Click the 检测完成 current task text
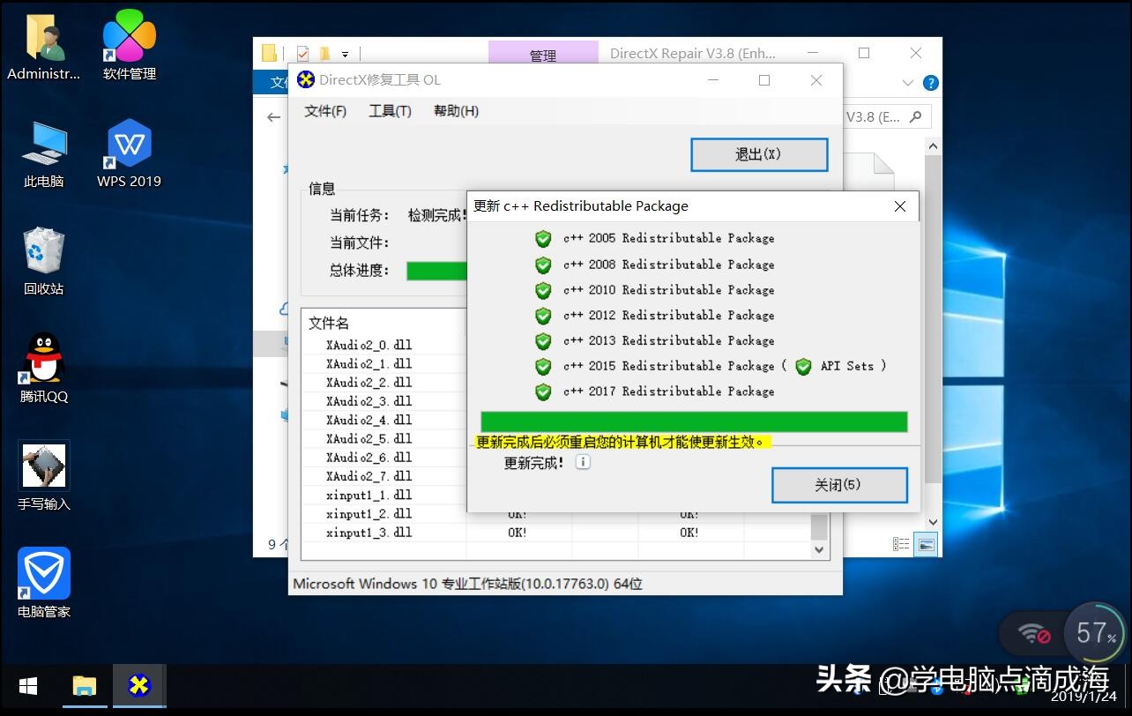This screenshot has width=1132, height=716. (437, 215)
